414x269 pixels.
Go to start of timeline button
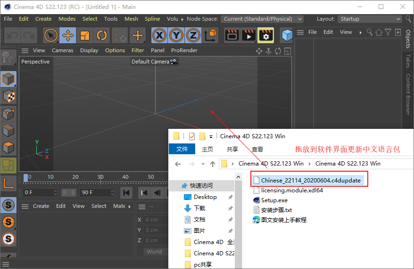(126, 192)
